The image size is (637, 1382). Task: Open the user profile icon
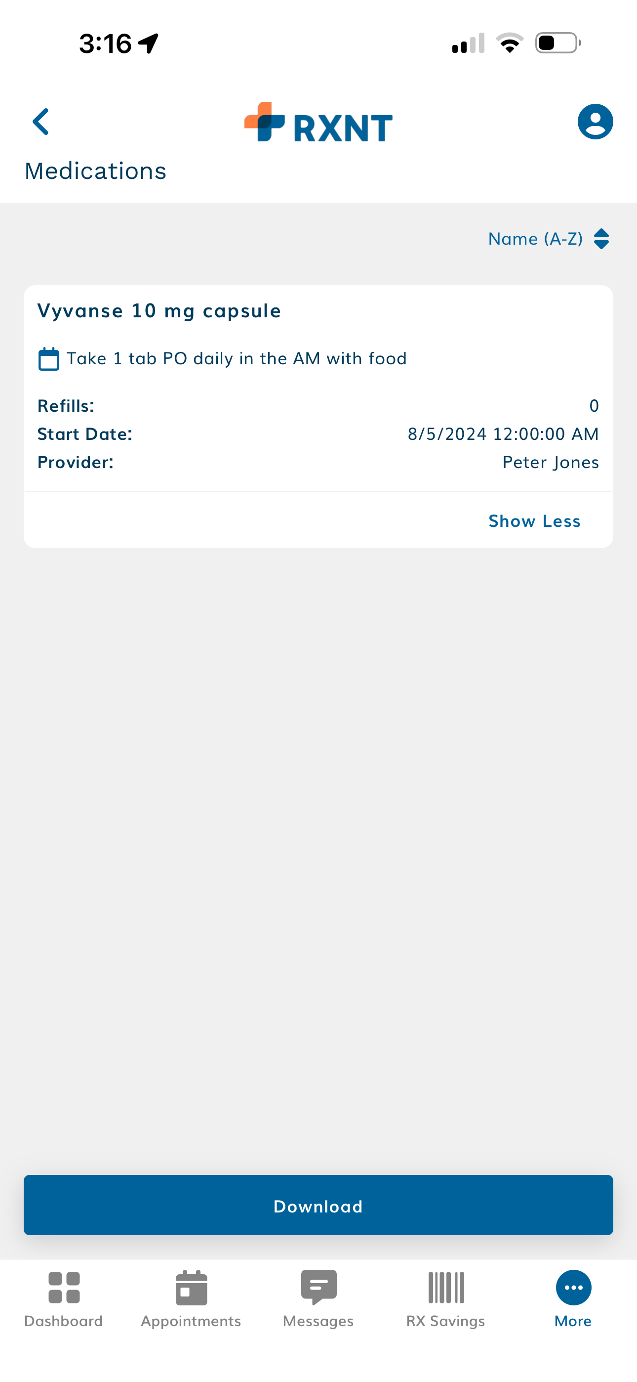tap(595, 122)
